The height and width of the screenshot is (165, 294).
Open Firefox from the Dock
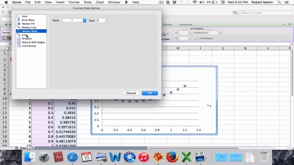point(172,157)
